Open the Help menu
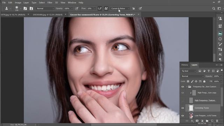The height and width of the screenshot is (126, 224). coord(81,2)
